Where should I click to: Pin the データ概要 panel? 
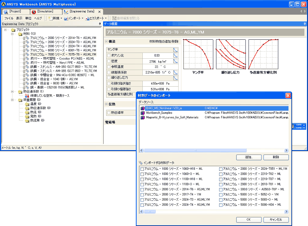(x=305, y=24)
